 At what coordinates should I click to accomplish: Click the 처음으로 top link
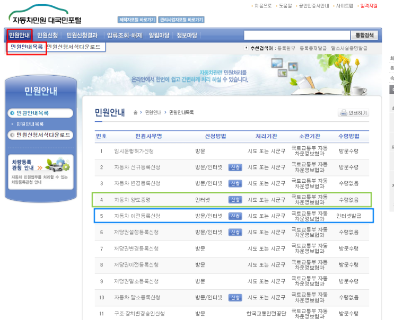(263, 6)
